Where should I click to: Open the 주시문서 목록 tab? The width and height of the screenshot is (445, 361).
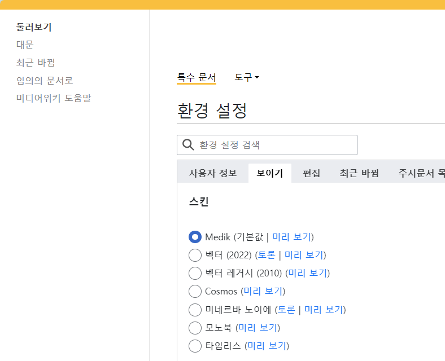point(421,173)
